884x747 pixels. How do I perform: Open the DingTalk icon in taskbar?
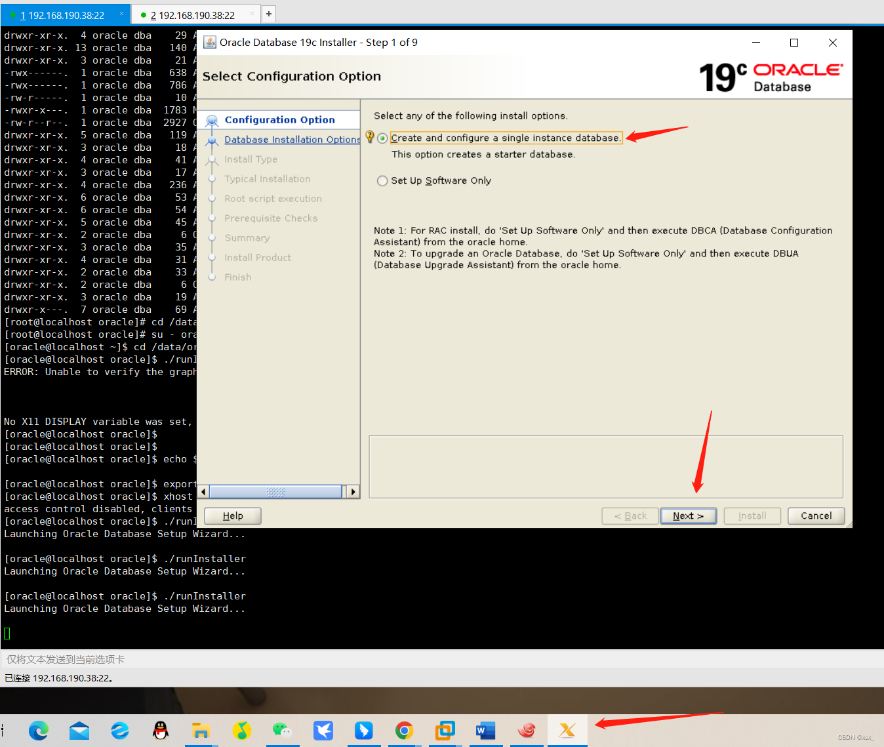pos(364,730)
